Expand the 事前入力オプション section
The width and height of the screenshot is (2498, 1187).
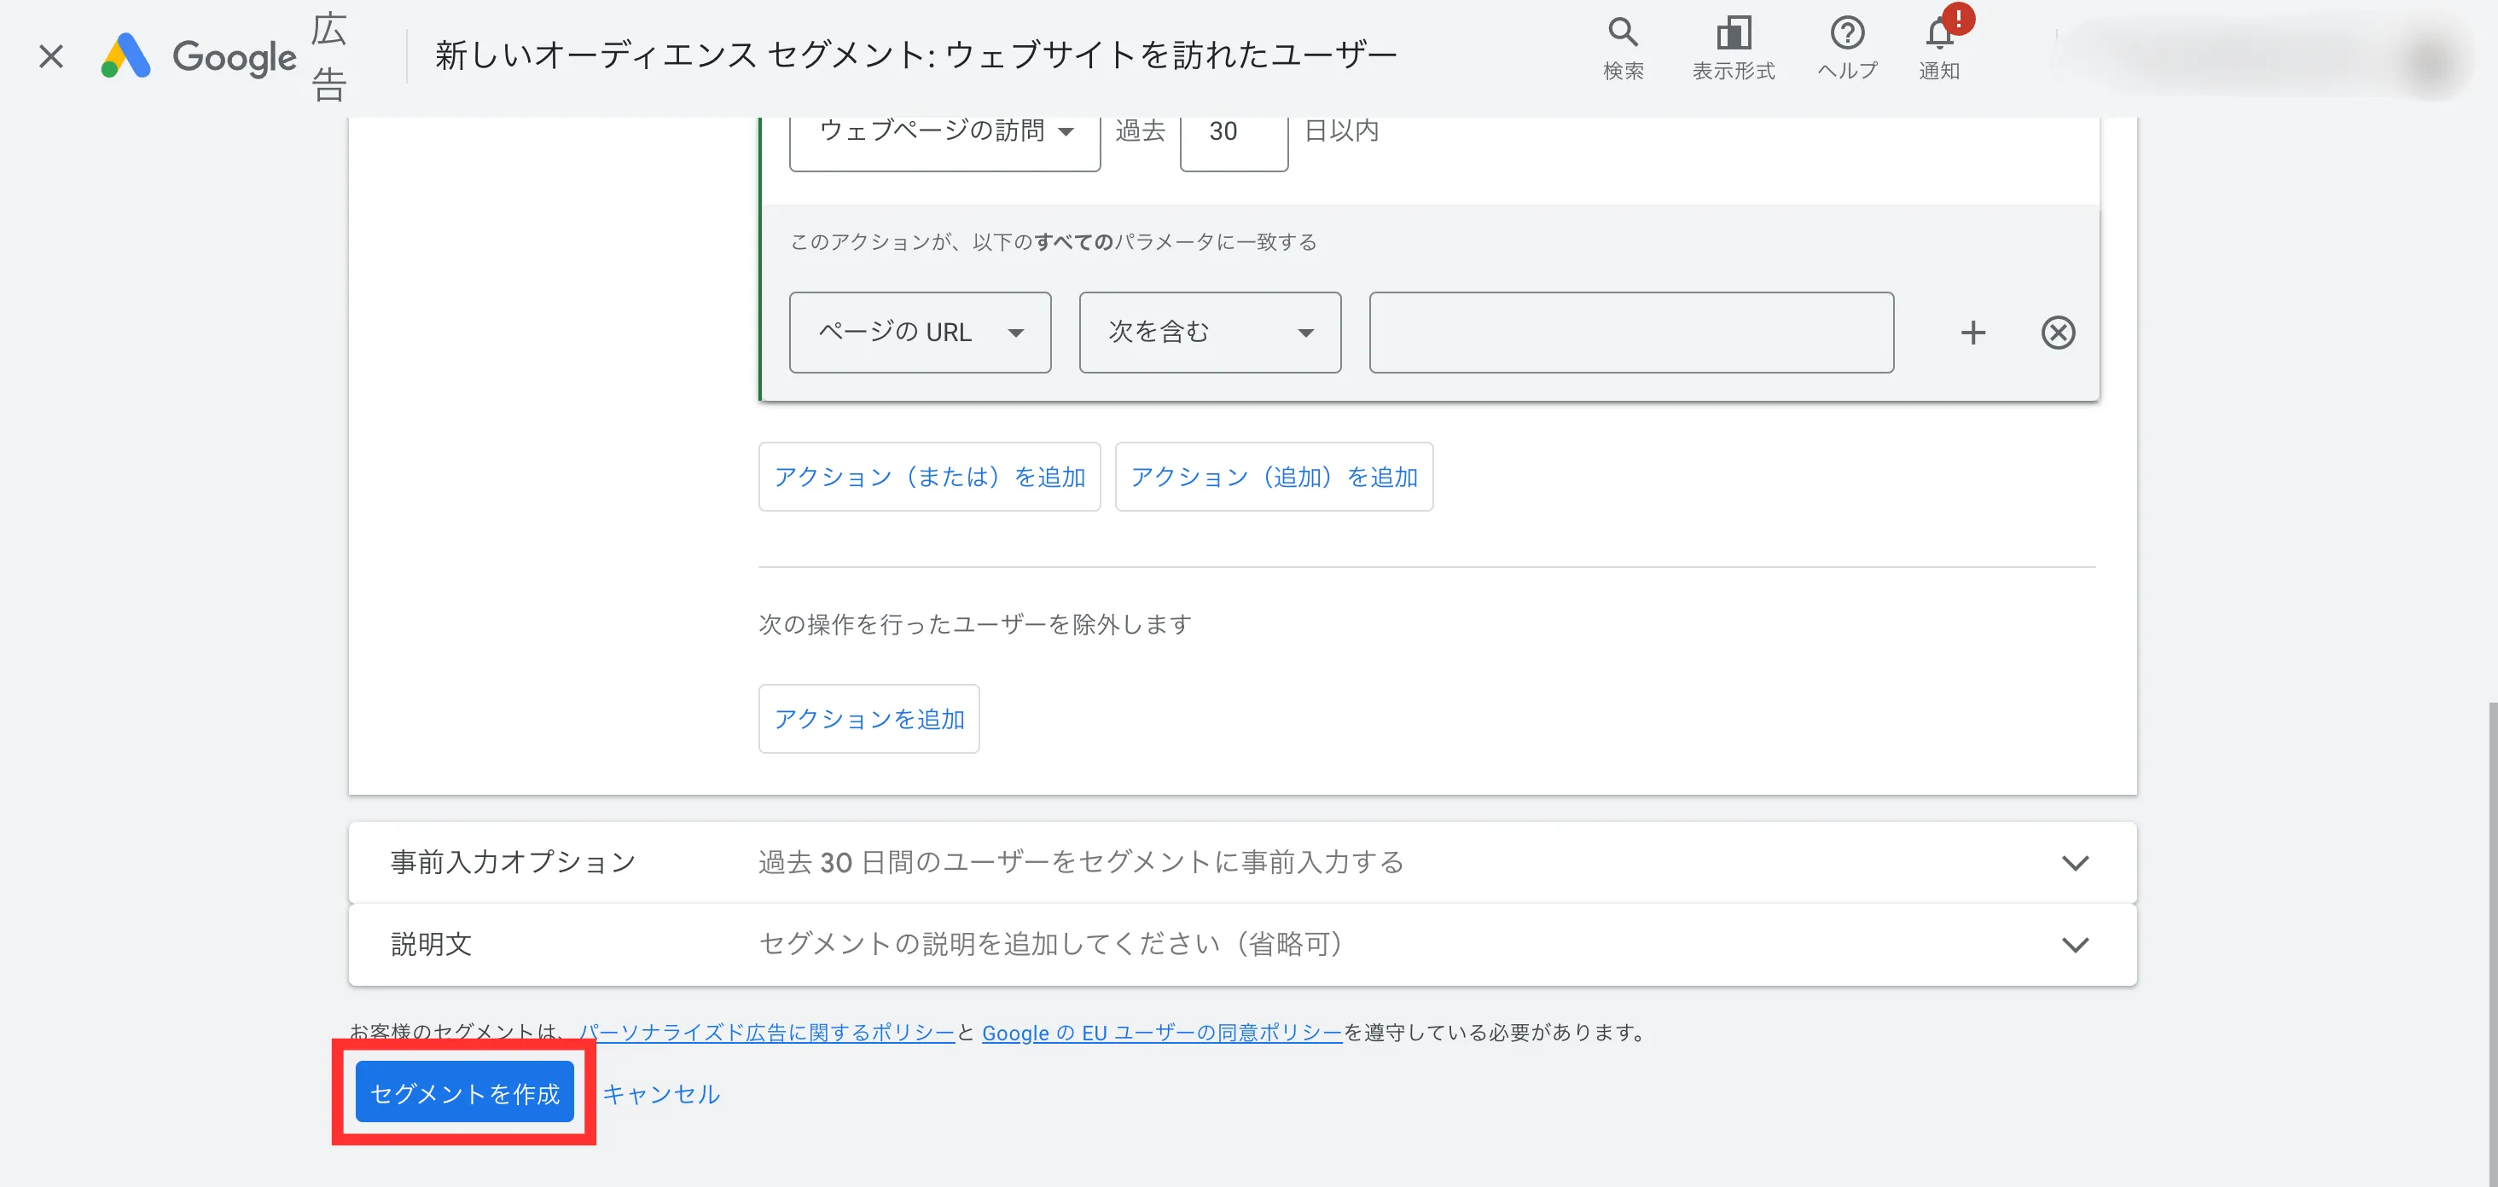coord(2074,862)
